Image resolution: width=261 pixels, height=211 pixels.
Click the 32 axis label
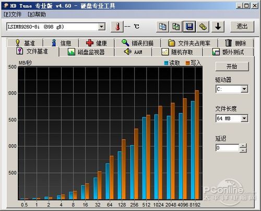98,205
